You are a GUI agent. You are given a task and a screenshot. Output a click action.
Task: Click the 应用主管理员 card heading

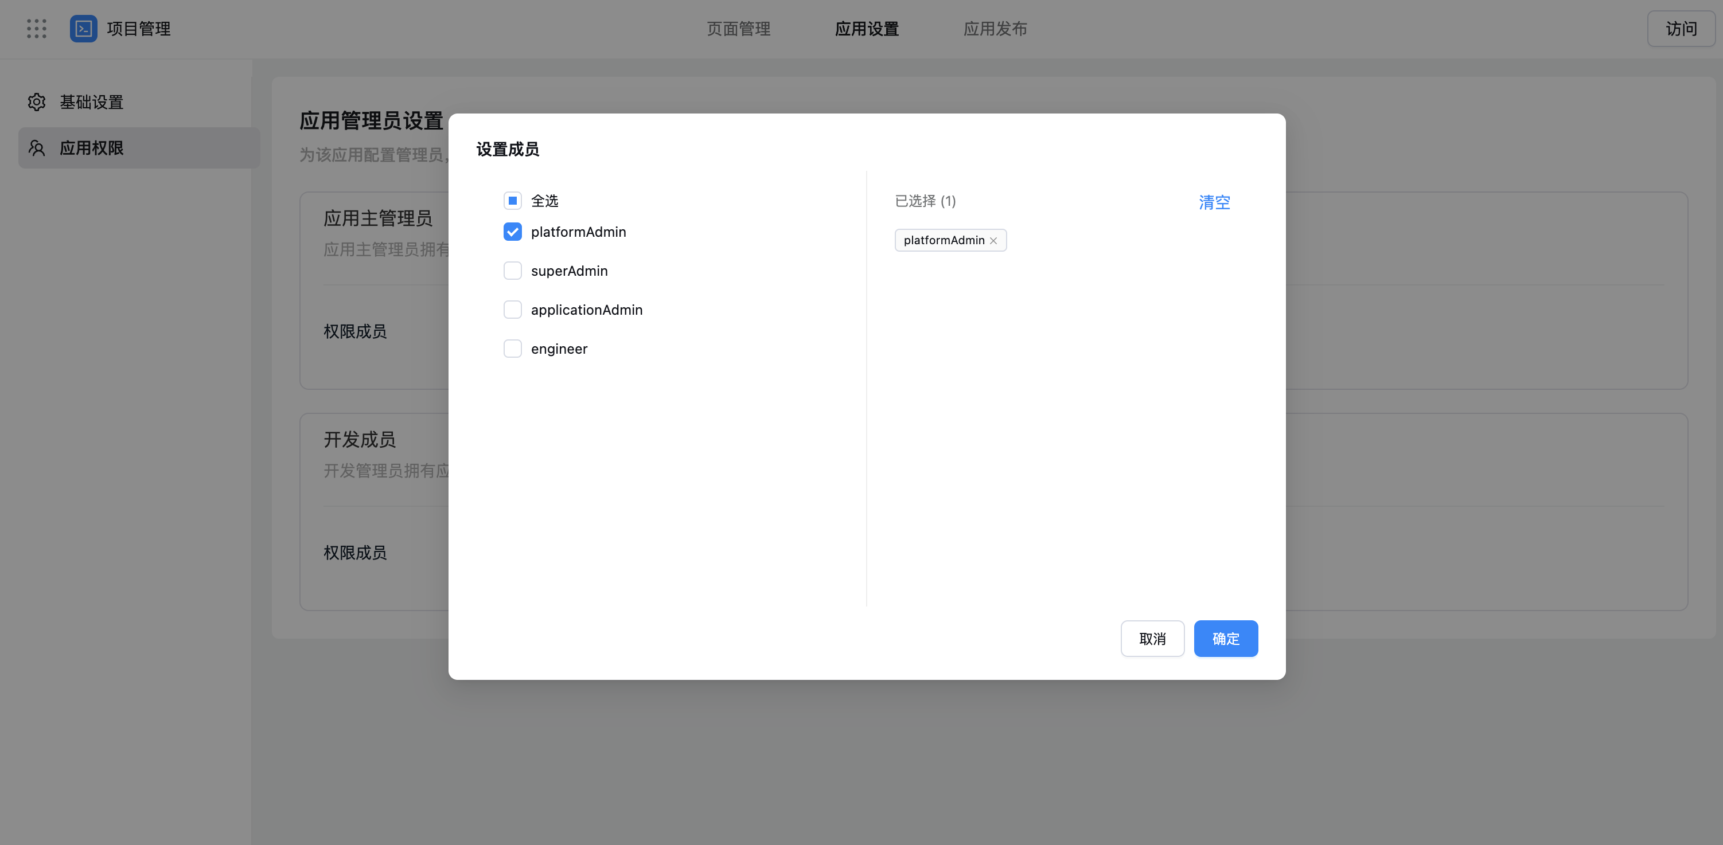tap(378, 218)
